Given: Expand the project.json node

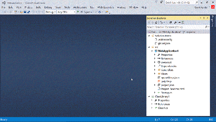Looking at the screenshot, I should point(155,85).
